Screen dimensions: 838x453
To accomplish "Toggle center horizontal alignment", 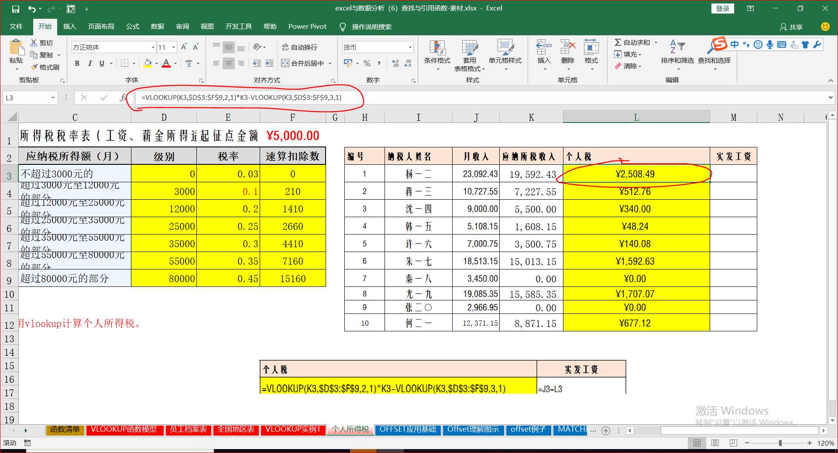I will 228,63.
